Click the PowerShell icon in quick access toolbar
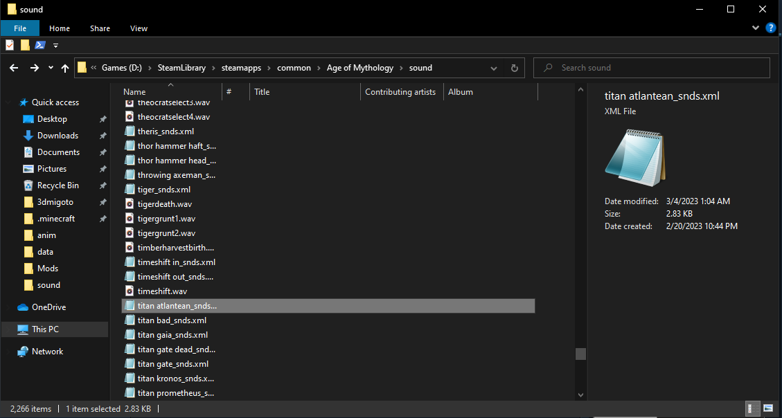782x418 pixels. [40, 46]
